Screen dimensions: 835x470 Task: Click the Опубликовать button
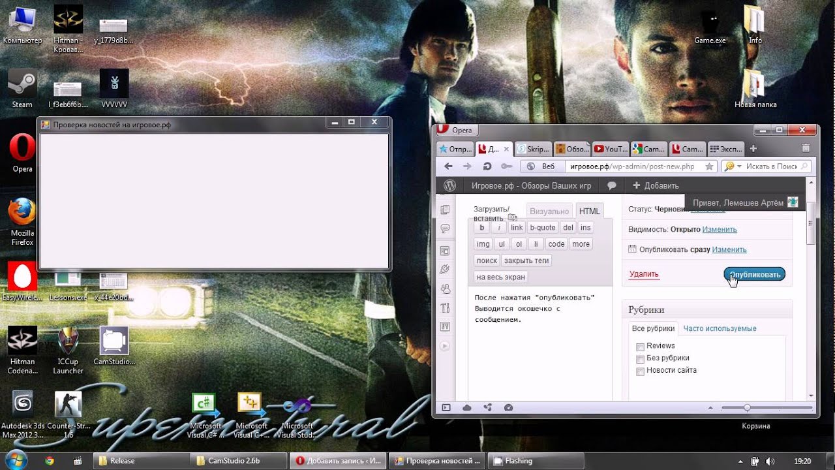pyautogui.click(x=755, y=274)
